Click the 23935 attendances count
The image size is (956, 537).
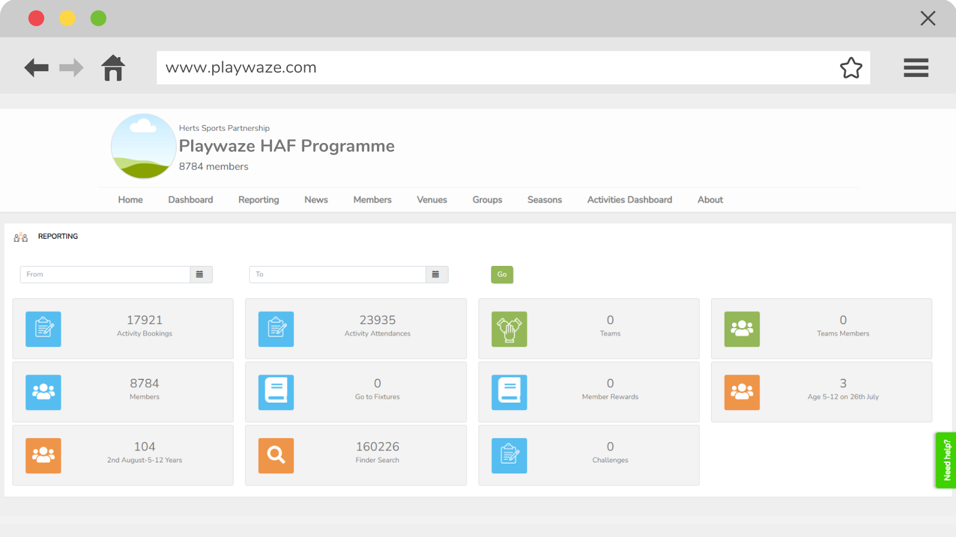[378, 320]
